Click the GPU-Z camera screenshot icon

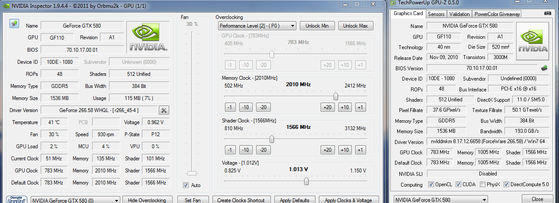tap(548, 14)
